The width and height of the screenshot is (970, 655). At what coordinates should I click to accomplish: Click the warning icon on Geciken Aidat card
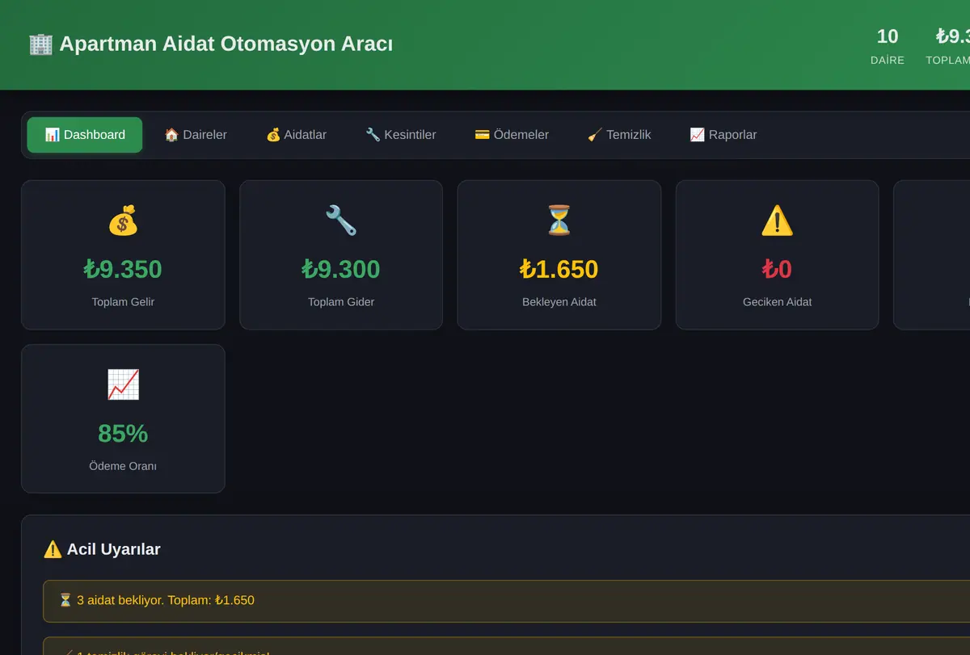click(777, 220)
